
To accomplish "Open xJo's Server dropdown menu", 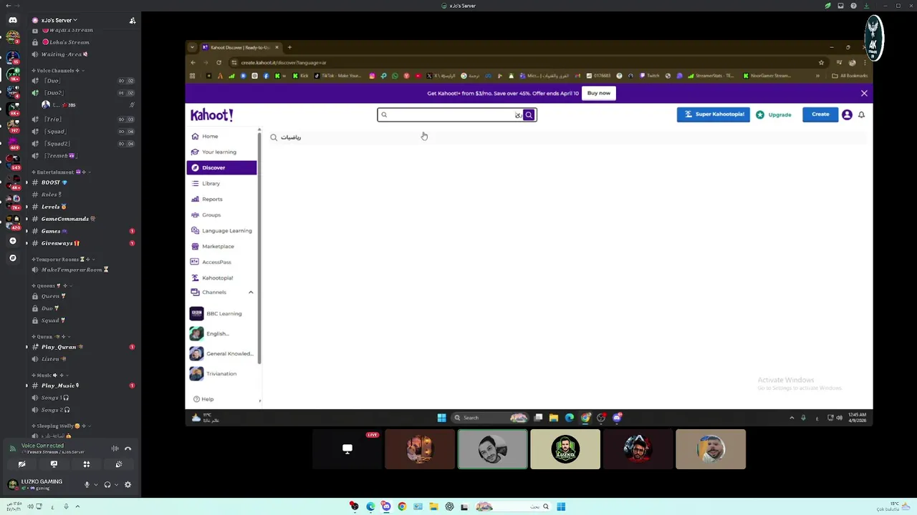I will click(x=59, y=20).
